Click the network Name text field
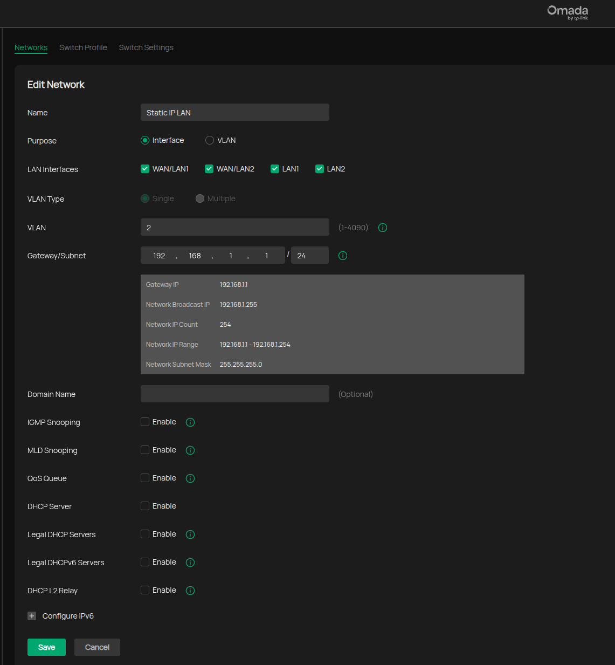615x665 pixels. click(234, 112)
